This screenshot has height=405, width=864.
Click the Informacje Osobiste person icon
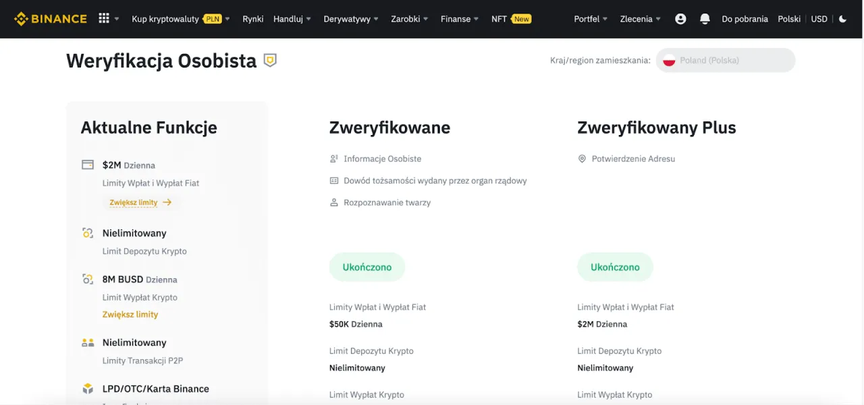(x=333, y=159)
